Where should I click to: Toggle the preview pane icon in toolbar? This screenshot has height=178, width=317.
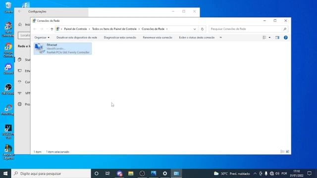[277, 38]
